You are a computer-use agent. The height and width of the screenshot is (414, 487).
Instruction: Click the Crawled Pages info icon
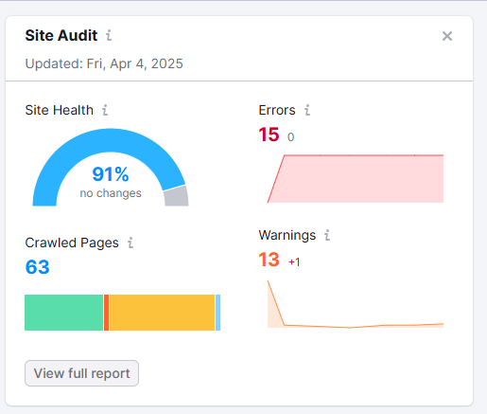[130, 243]
